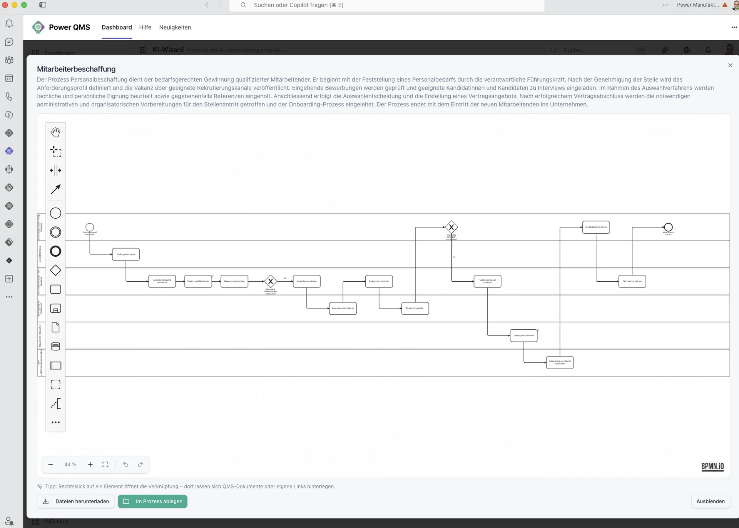The image size is (739, 528).
Task: Activate the lasso selection tool
Action: [x=55, y=151]
